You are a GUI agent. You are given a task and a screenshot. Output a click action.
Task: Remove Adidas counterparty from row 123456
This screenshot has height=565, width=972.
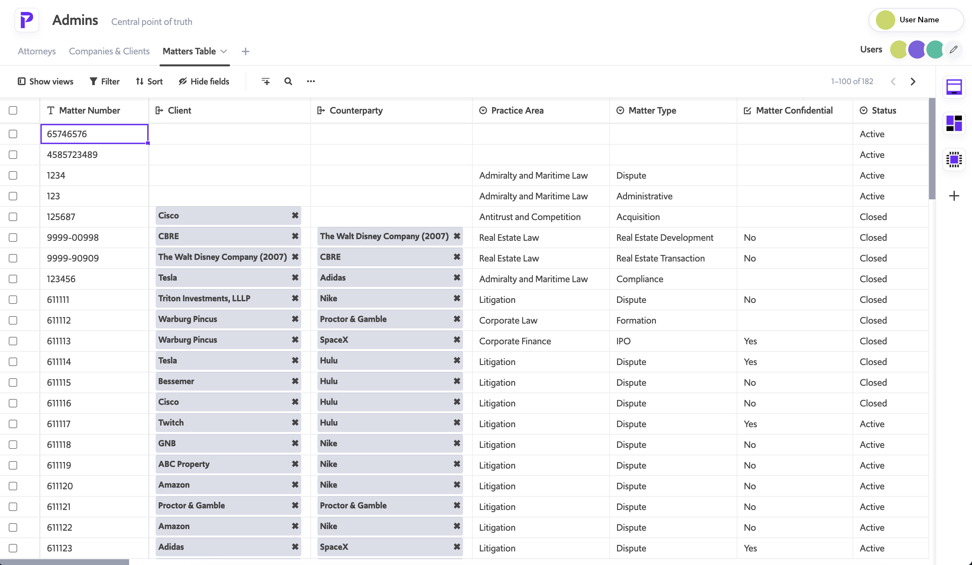pos(457,277)
